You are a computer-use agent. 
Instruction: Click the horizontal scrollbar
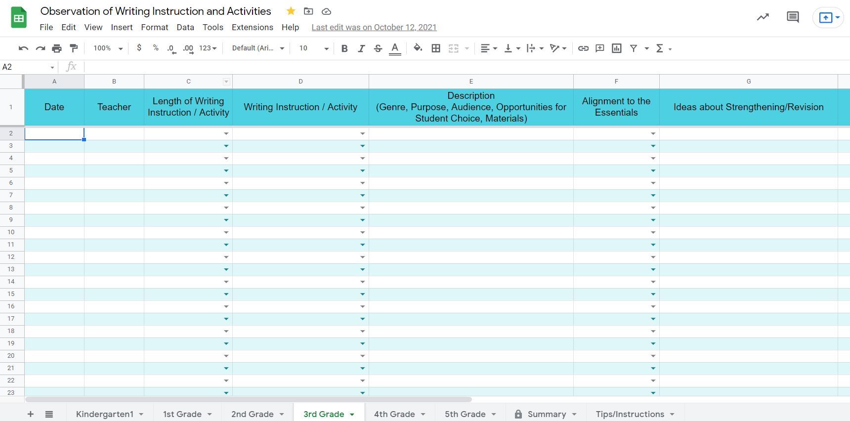249,399
